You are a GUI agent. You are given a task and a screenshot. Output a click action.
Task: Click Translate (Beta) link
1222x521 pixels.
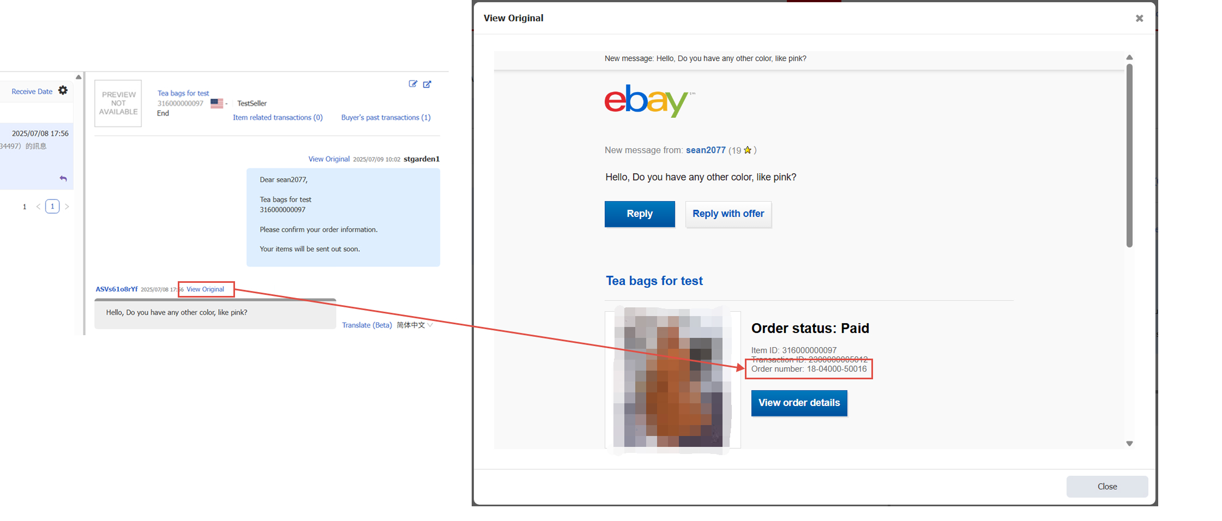click(367, 325)
